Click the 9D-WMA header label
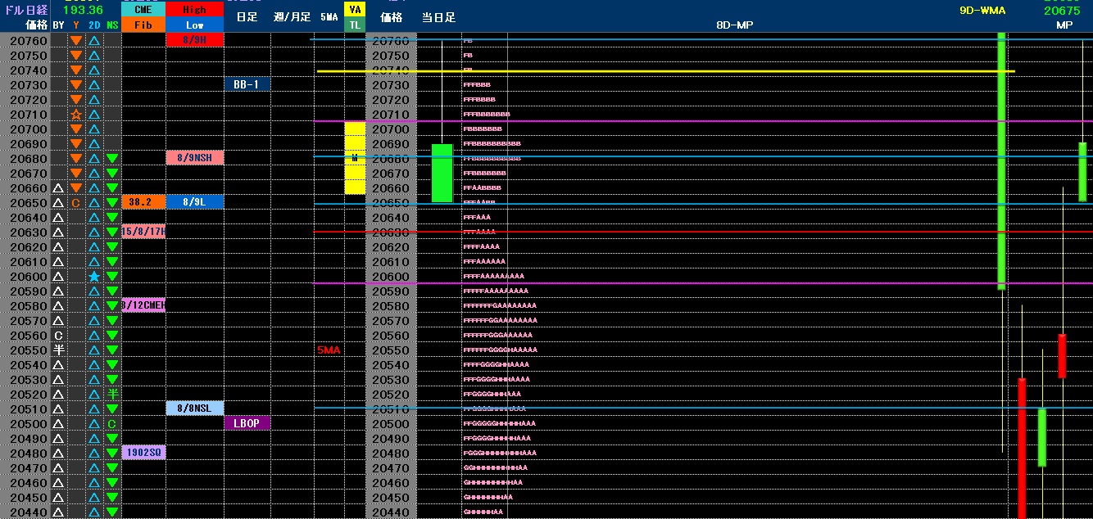1093x519 pixels. tap(982, 11)
